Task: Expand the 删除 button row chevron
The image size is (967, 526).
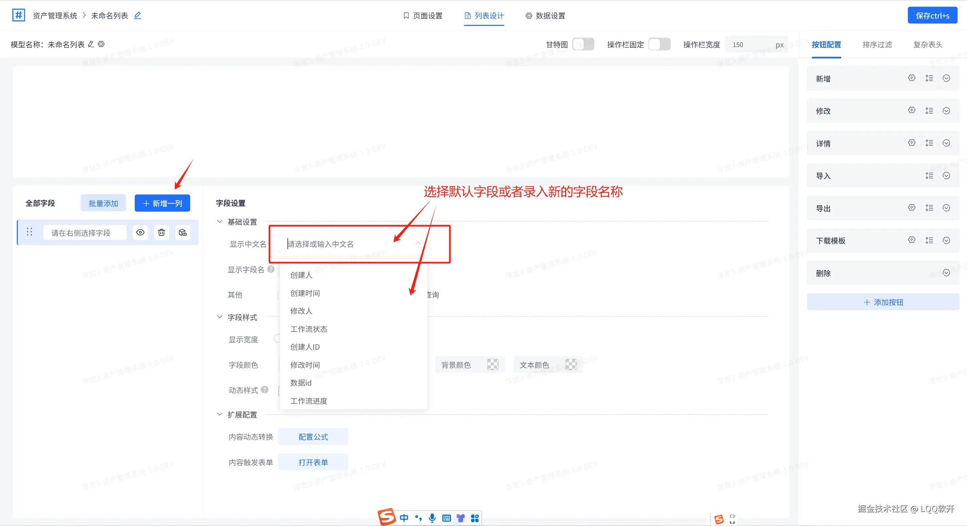Action: point(947,273)
